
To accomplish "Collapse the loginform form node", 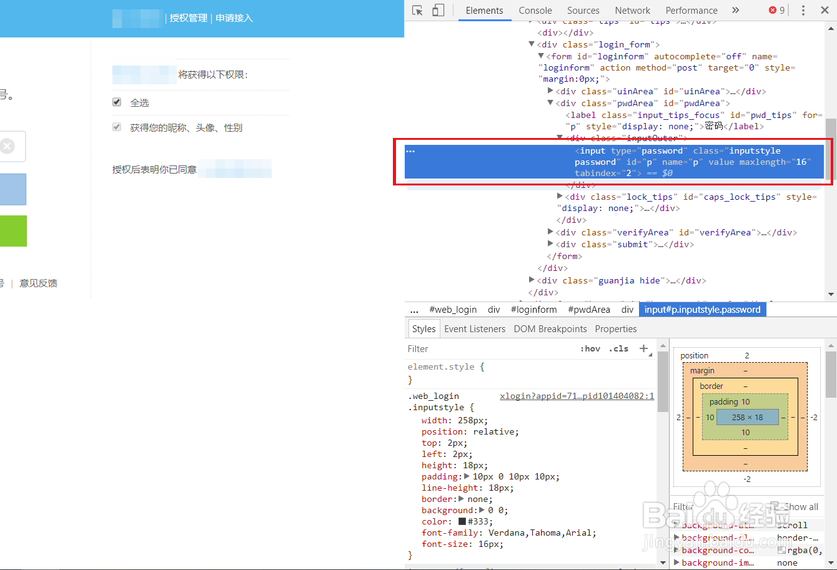I will pos(542,56).
